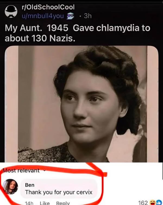Open the 1945 aunt portrait photo
The height and width of the screenshot is (205, 163).
[81, 104]
